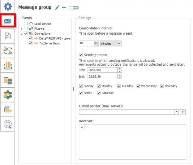Click the Local service cloud icon
The height and width of the screenshot is (165, 193).
pyautogui.click(x=31, y=24)
